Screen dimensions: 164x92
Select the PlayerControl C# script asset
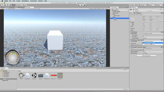tap(47, 75)
